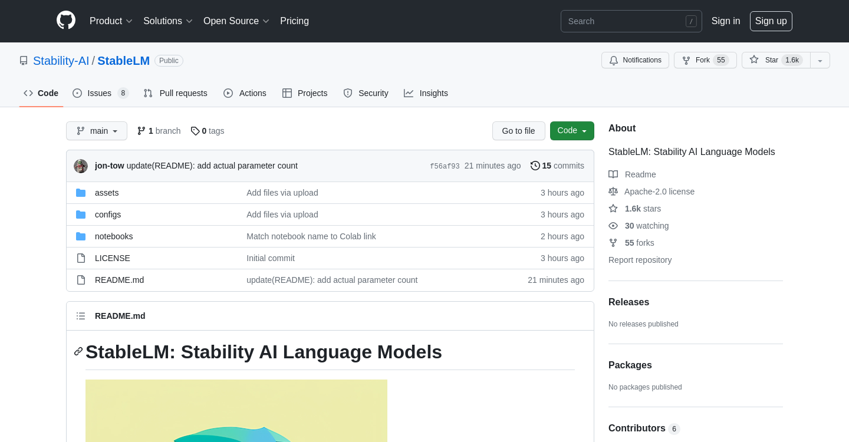Viewport: 849px width, 442px height.
Task: Open the Projects tab
Action: 305,93
